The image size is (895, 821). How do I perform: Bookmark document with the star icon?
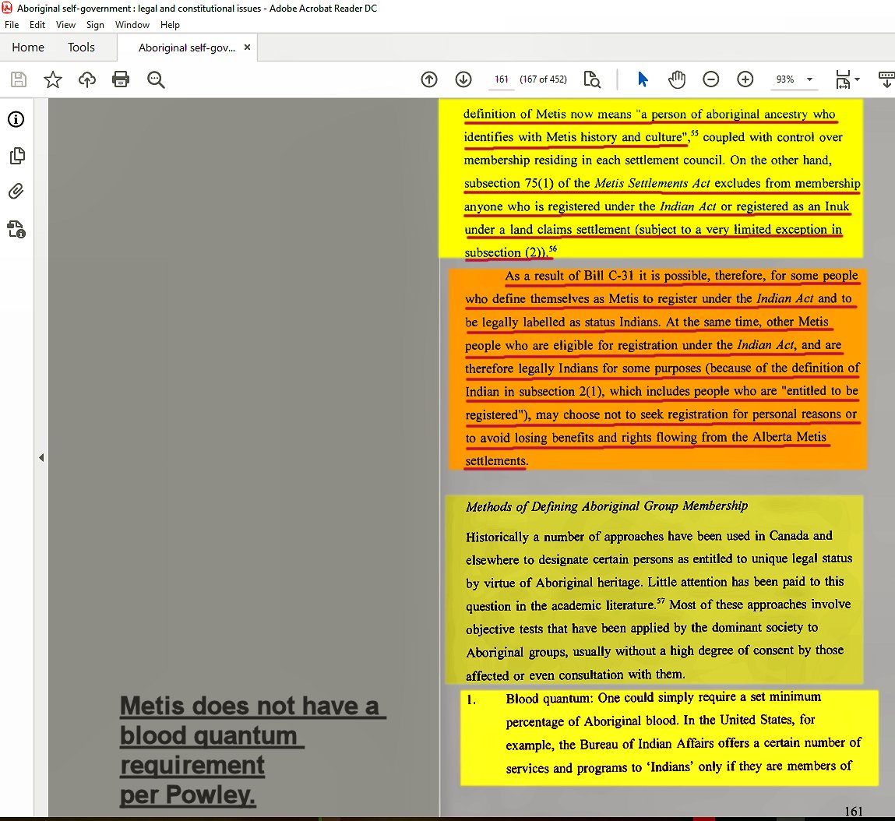[52, 79]
